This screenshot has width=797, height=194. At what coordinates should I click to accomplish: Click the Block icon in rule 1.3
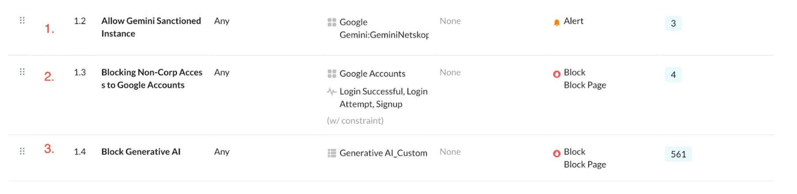pyautogui.click(x=556, y=74)
